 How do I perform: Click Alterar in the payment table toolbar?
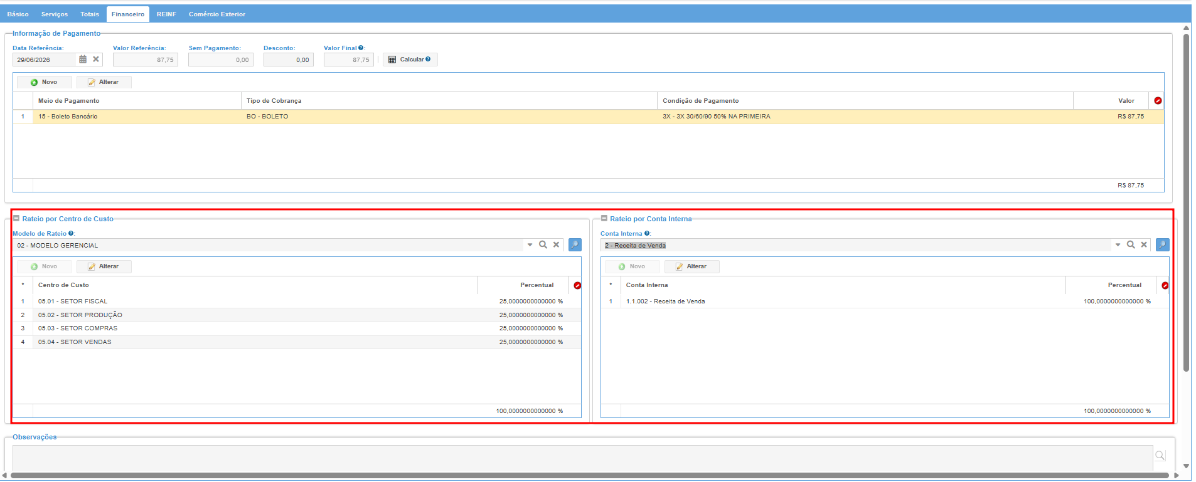[104, 82]
